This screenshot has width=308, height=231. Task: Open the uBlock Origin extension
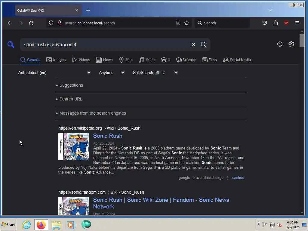[x=286, y=23]
